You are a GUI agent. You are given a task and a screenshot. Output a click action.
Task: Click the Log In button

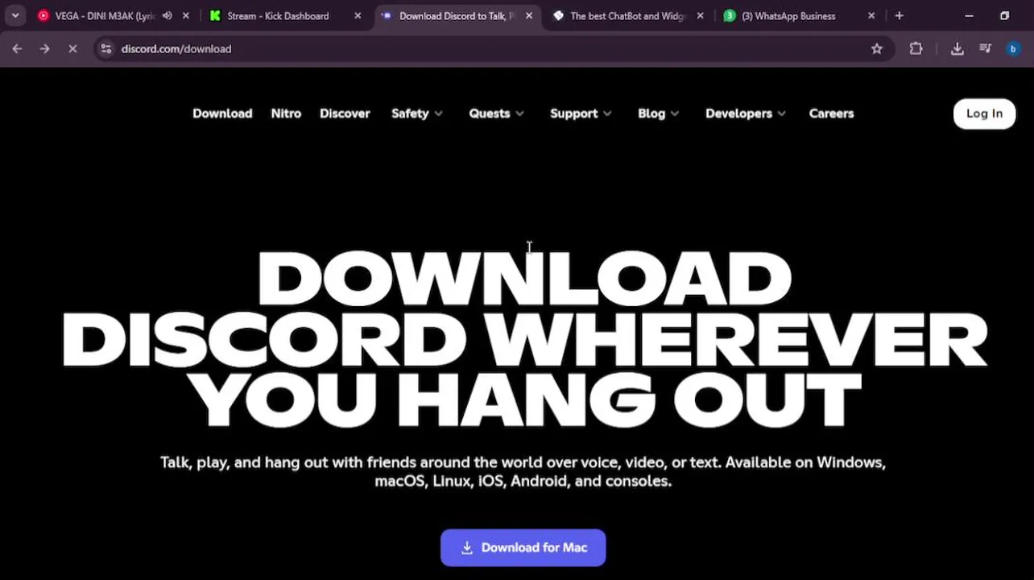pyautogui.click(x=984, y=114)
